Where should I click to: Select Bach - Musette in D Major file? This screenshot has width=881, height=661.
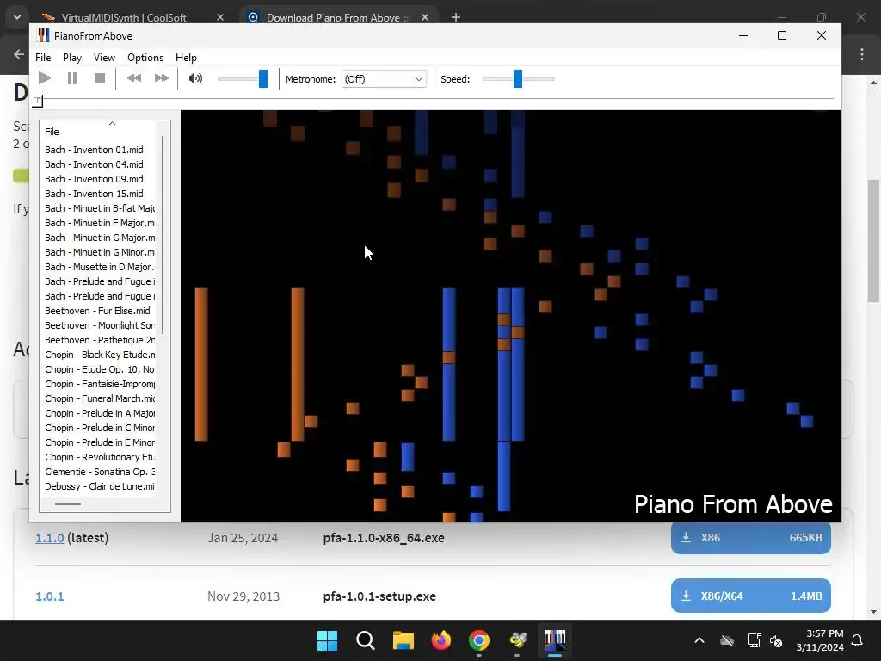tap(100, 267)
